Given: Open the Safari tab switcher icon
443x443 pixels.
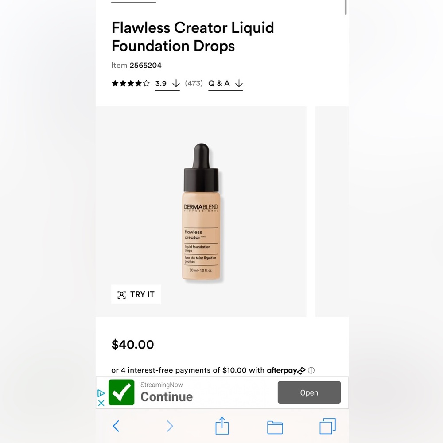Looking at the screenshot, I should click(327, 426).
